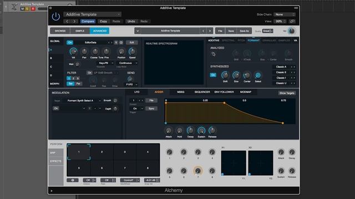Enable Sync for the AHDSR envelope
The image size is (355, 199).
point(151,108)
